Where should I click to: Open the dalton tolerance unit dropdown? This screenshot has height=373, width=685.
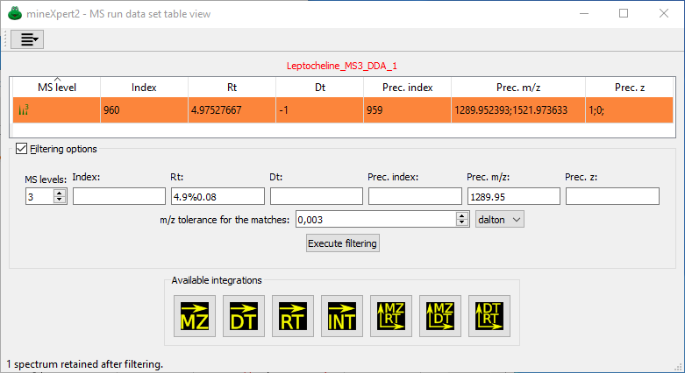pyautogui.click(x=498, y=219)
